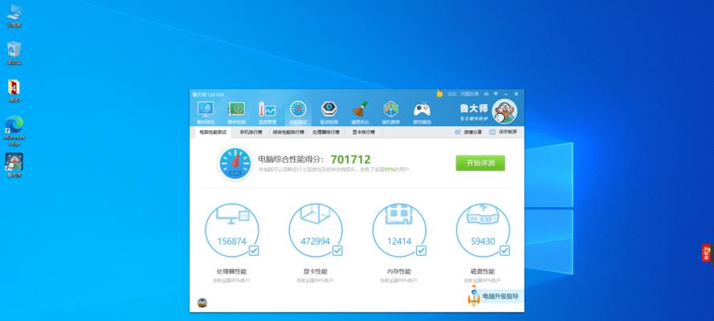Click the memory chip icon

click(x=399, y=214)
